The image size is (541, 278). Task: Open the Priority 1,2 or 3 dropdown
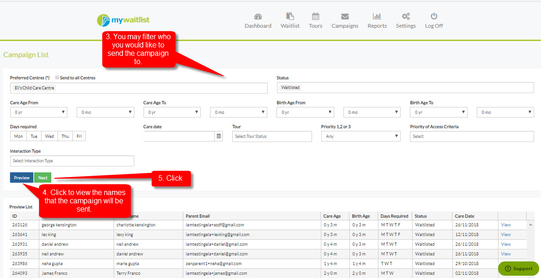[361, 136]
